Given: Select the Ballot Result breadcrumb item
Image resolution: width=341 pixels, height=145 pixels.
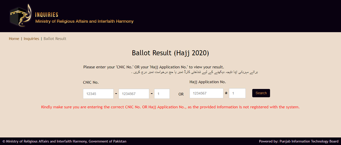Looking at the screenshot, I should click(55, 39).
